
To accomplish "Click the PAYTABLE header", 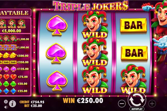I will (x=15, y=13).
